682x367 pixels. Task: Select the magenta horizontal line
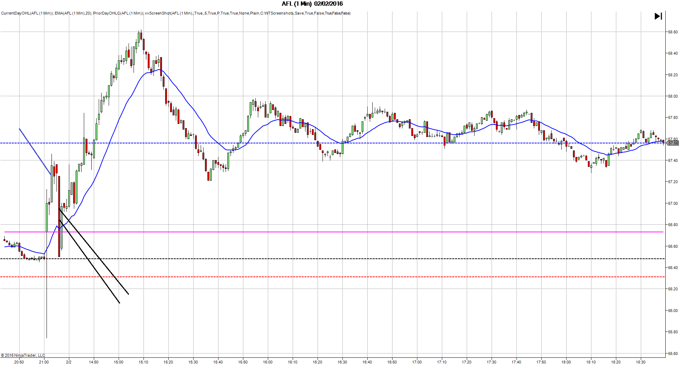tap(334, 232)
